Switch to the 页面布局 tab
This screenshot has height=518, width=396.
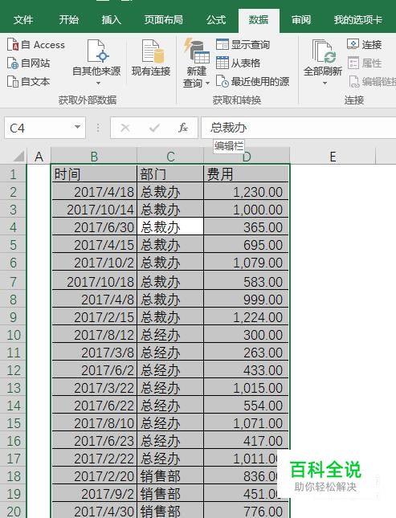(164, 20)
